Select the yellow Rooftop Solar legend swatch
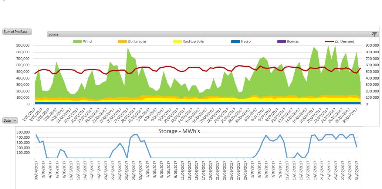The height and width of the screenshot is (189, 382). [x=177, y=42]
